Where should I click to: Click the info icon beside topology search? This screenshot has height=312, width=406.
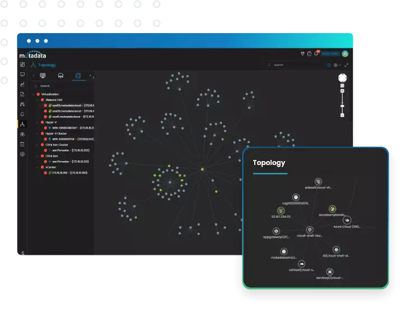click(329, 65)
